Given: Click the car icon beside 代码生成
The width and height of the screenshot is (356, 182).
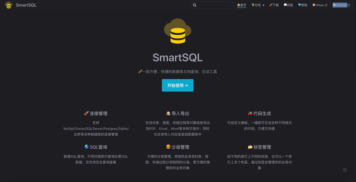Looking at the screenshot, I should 250,113.
